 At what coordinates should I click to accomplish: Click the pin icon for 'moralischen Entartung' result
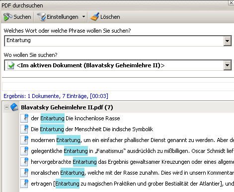point(24,173)
